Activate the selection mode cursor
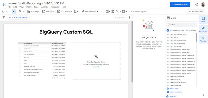This screenshot has width=208, height=98. tap(14, 11)
